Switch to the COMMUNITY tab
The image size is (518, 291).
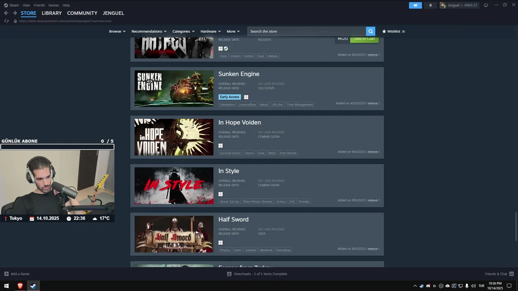coord(82,13)
